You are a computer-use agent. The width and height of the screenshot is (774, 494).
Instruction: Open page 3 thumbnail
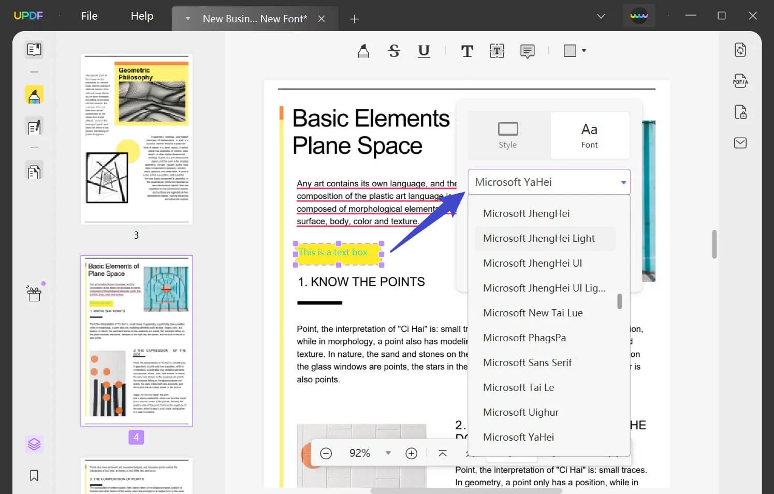coord(137,139)
